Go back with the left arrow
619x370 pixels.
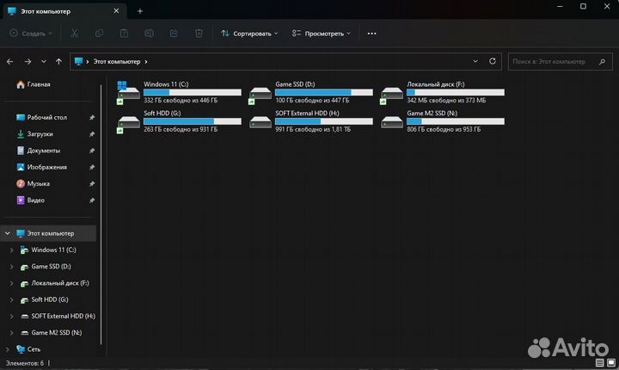point(9,62)
